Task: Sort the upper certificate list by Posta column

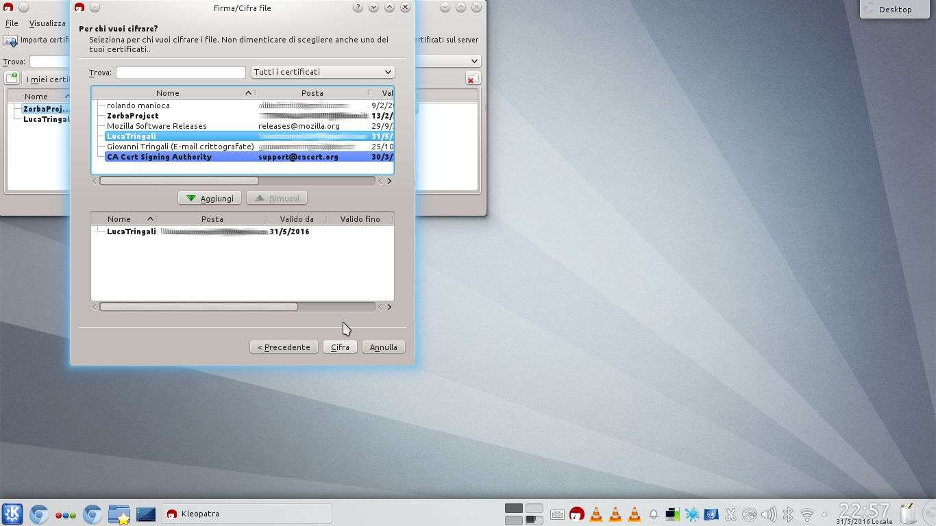Action: click(312, 93)
